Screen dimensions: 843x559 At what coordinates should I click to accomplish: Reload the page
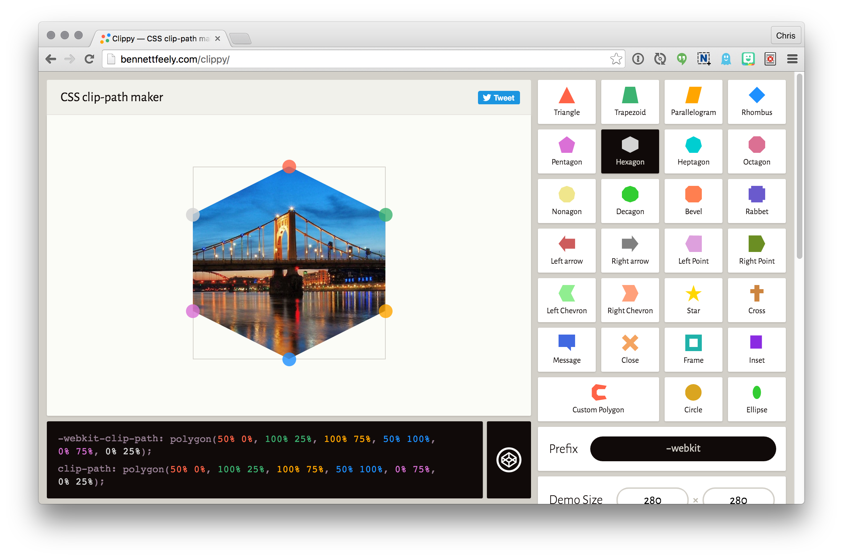point(89,59)
